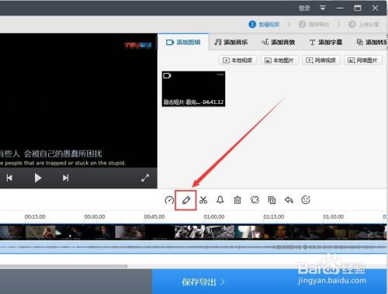Click the 本地图片 import button
388x294 pixels.
click(279, 61)
